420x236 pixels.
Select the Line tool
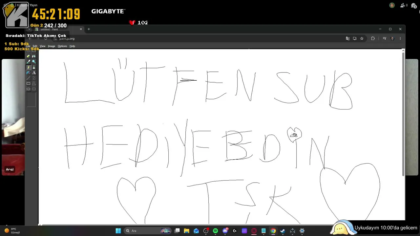(29, 78)
